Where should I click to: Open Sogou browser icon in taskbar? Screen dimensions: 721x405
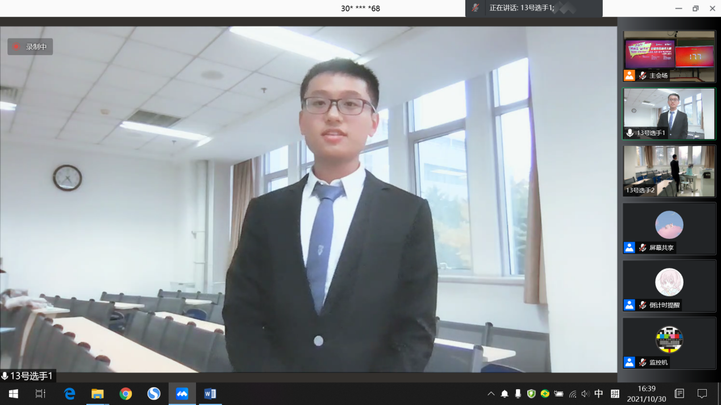[154, 394]
